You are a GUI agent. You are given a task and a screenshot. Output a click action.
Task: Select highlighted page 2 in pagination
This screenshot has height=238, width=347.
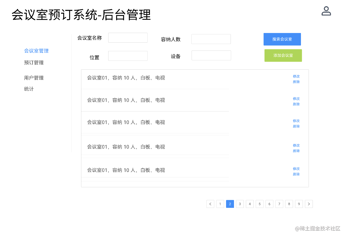(x=230, y=204)
